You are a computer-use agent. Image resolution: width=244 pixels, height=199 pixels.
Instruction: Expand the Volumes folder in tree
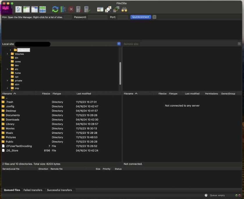coord(8,54)
